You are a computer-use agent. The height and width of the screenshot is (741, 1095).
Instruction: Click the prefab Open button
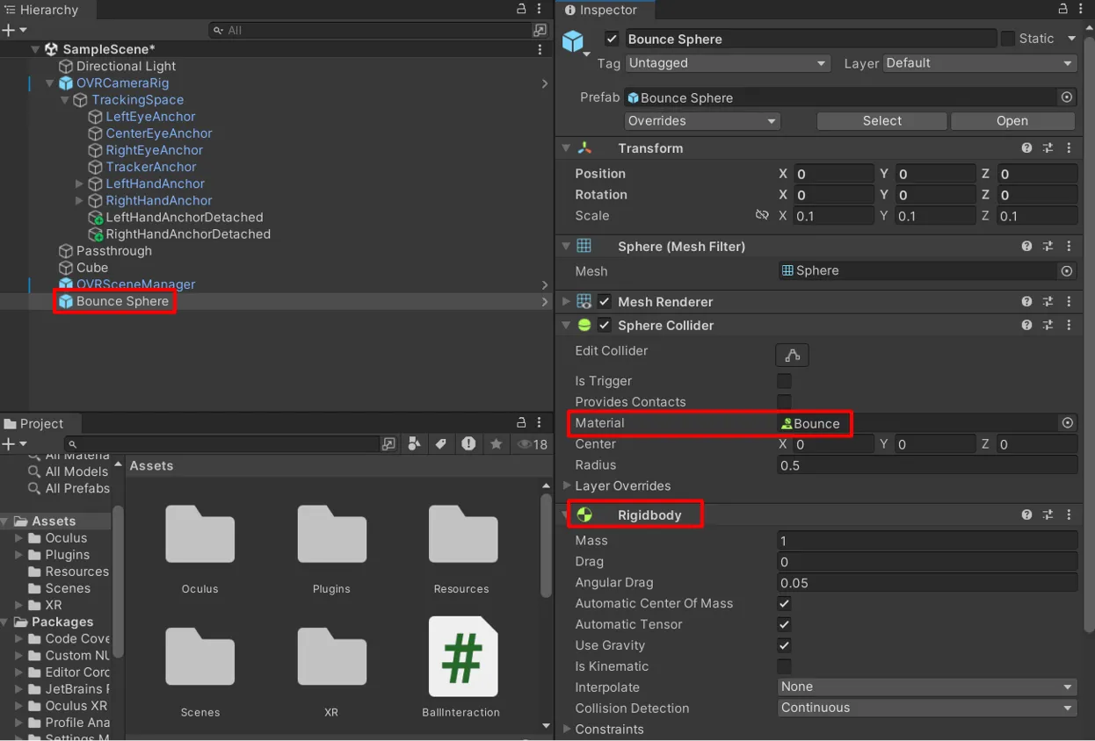(x=1012, y=121)
